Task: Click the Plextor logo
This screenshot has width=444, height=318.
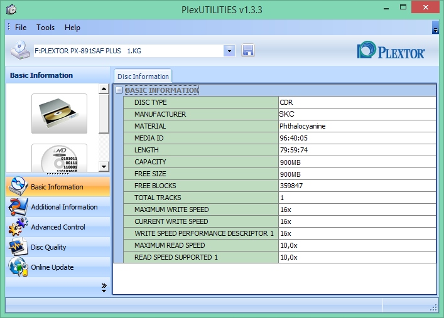Action: tap(391, 51)
